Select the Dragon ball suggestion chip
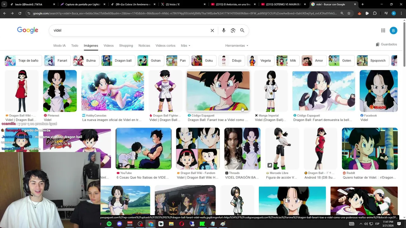This screenshot has height=228, width=406. click(118, 60)
